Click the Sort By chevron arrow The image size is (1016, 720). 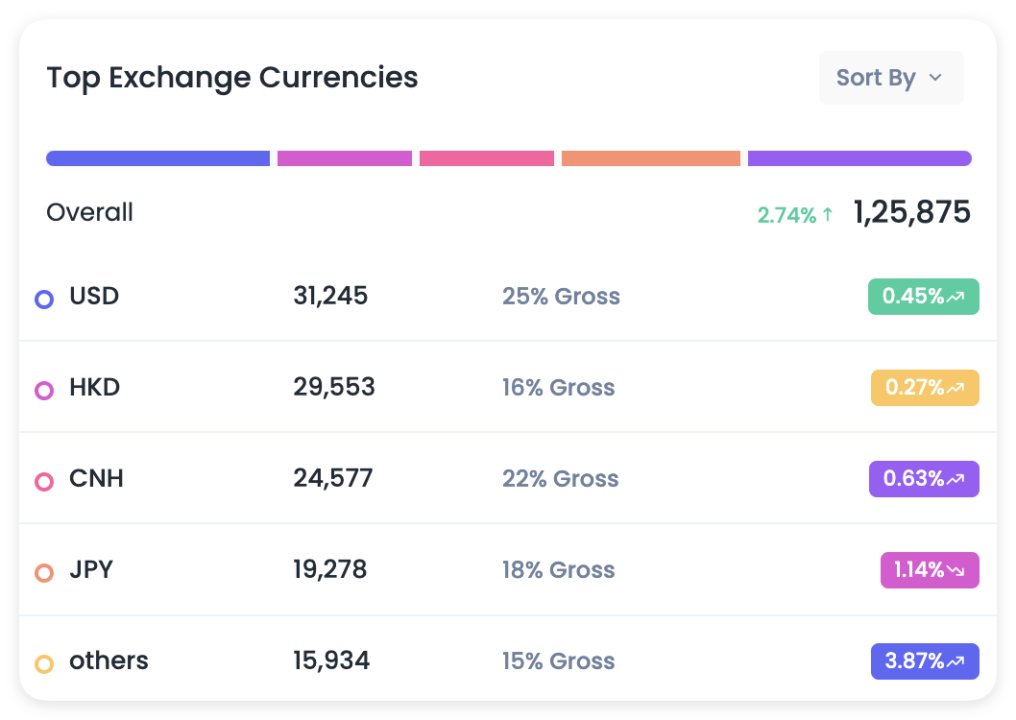click(x=935, y=78)
